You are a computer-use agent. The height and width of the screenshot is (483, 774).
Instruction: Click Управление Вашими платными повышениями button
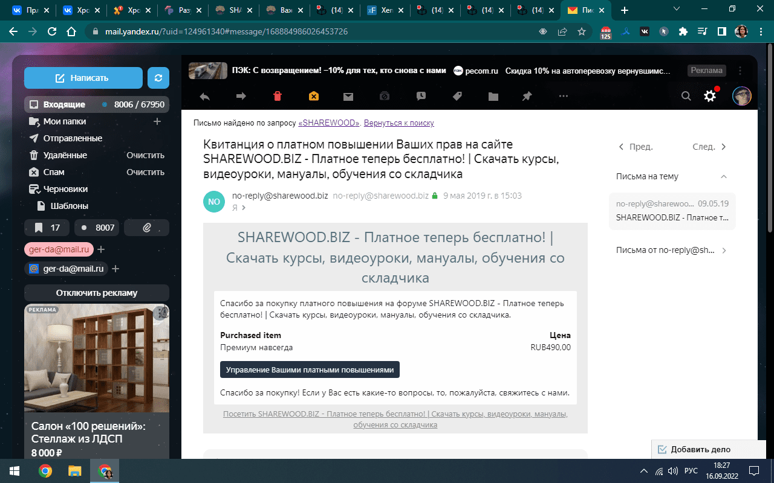click(x=310, y=369)
